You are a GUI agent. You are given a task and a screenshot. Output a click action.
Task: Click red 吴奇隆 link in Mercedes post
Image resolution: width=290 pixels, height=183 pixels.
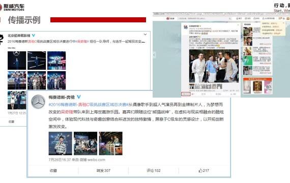coord(67,112)
